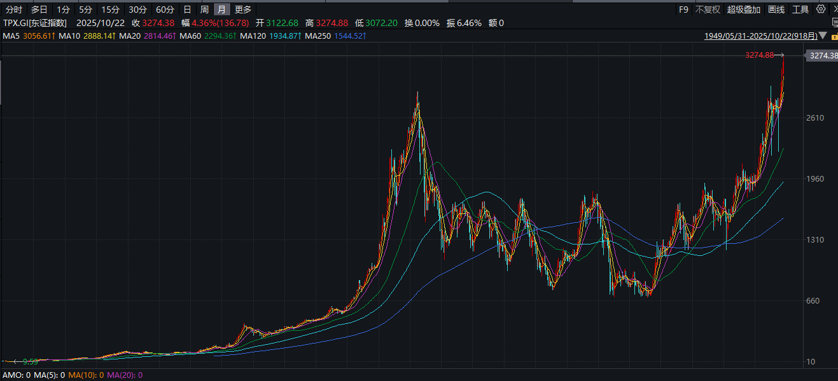Click the orange lock icon near date range
This screenshot has height=381, width=838.
pos(835,37)
